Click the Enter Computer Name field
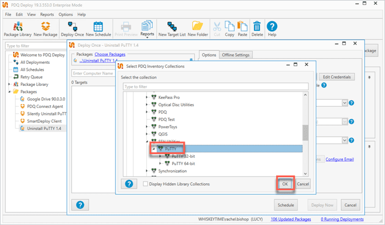 click(x=94, y=73)
